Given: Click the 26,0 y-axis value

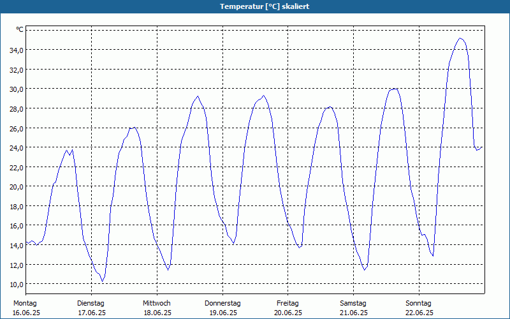Looking at the screenshot, I should pyautogui.click(x=17, y=128).
